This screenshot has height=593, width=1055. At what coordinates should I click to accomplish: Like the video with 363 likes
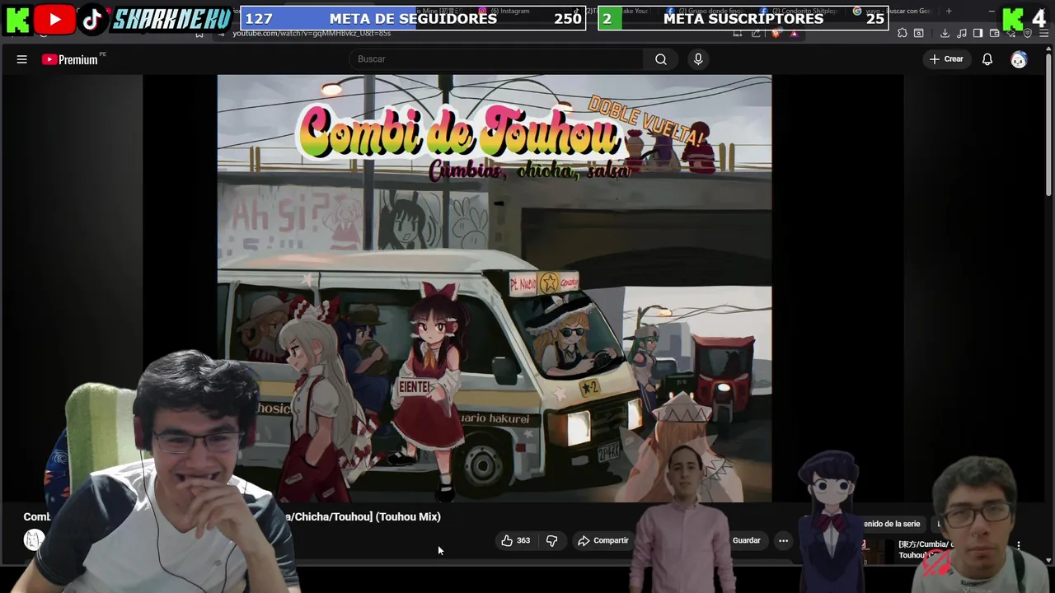point(515,540)
